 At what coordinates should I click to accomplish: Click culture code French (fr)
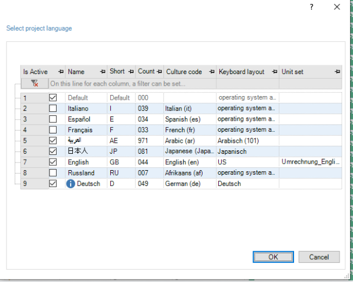[x=190, y=130]
